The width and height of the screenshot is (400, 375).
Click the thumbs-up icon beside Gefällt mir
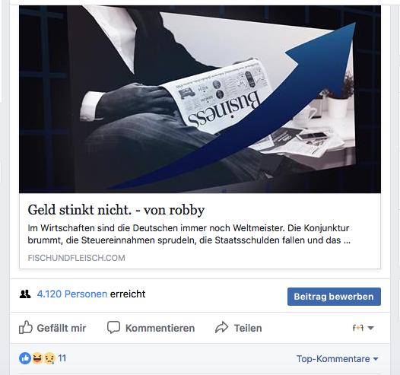(26, 327)
